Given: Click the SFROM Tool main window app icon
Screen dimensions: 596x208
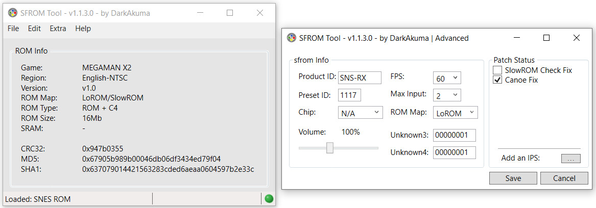Looking at the screenshot, I should (13, 13).
